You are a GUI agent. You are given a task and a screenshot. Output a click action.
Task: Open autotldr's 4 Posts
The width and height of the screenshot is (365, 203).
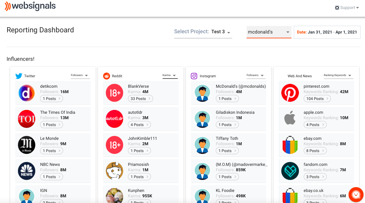click(139, 125)
